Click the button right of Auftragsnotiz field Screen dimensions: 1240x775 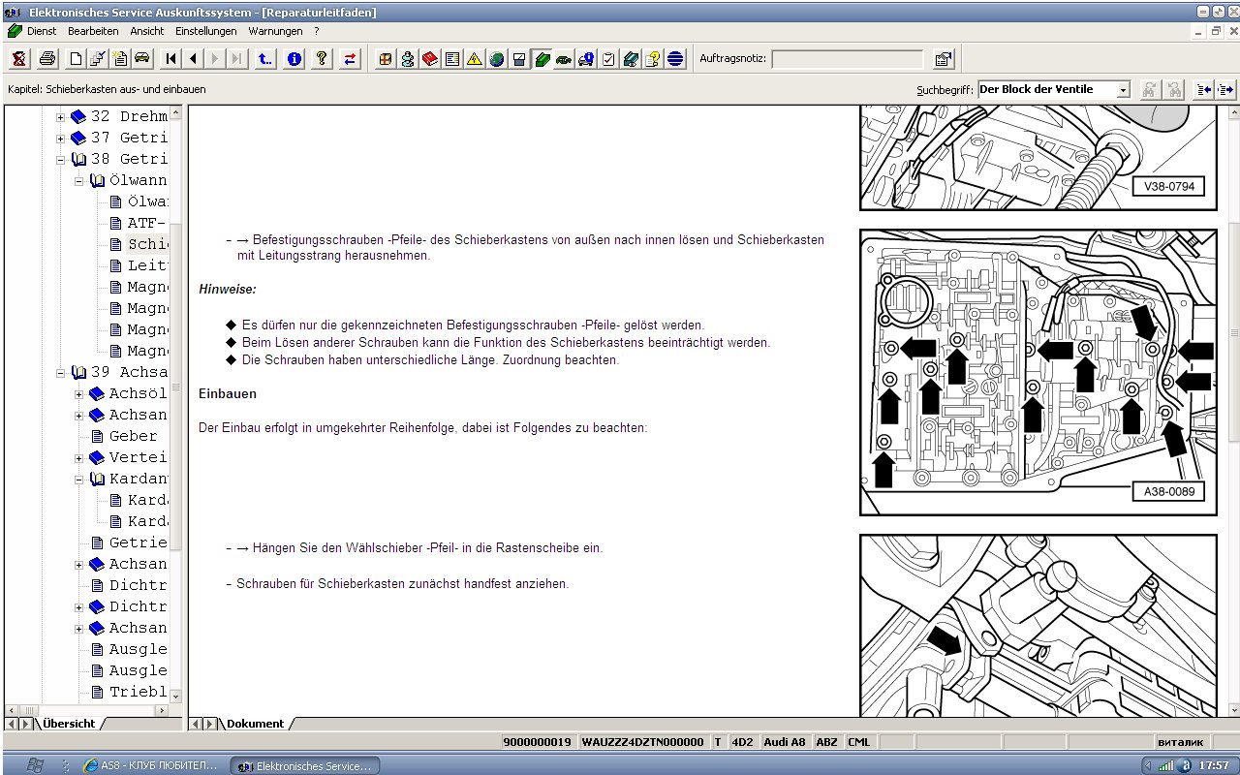(x=943, y=59)
